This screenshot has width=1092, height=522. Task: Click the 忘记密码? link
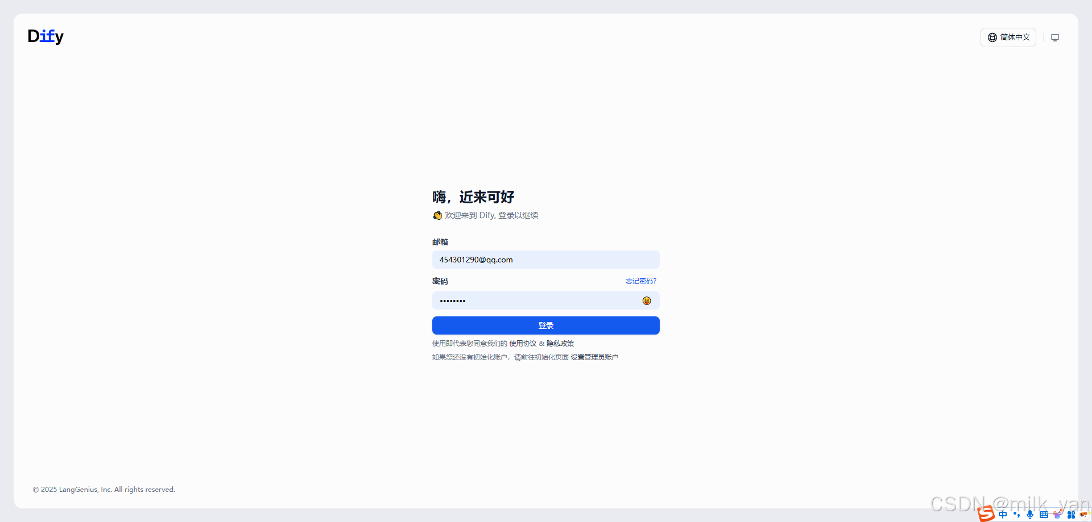click(640, 281)
